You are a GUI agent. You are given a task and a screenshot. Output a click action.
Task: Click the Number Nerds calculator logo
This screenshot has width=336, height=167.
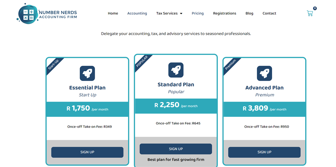[28, 13]
